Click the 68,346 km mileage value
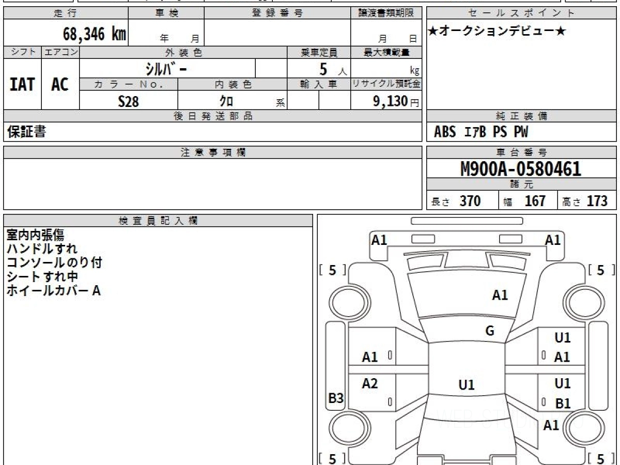Image resolution: width=620 pixels, height=465 pixels. [95, 34]
